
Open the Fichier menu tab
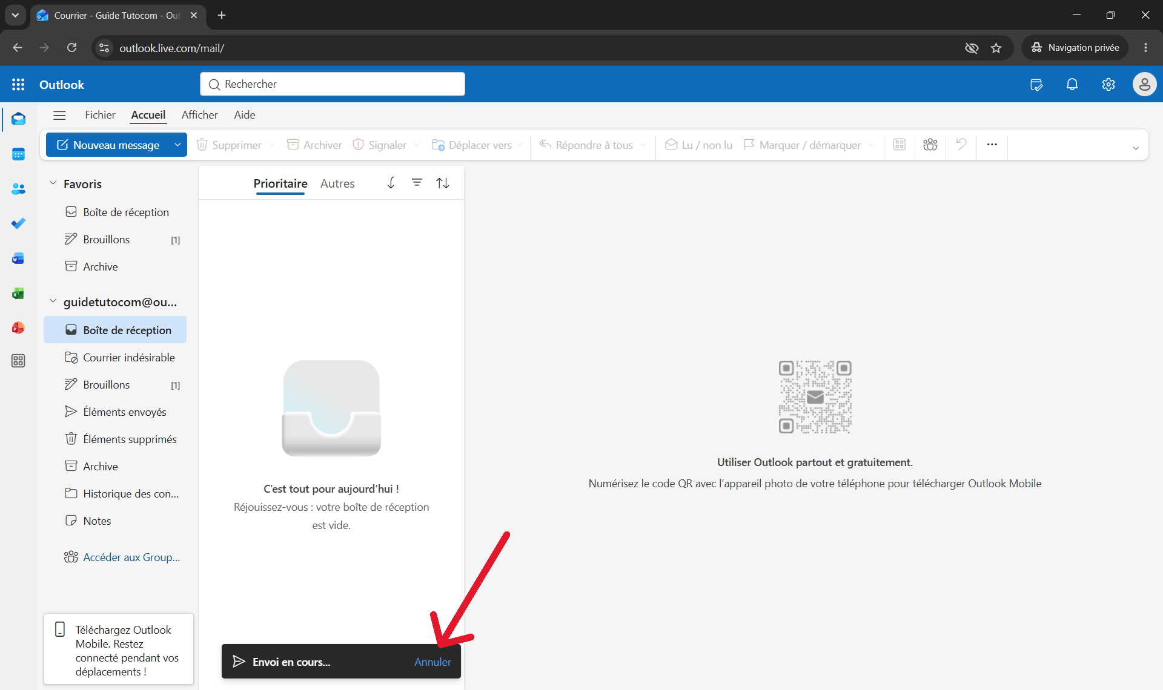pos(100,115)
